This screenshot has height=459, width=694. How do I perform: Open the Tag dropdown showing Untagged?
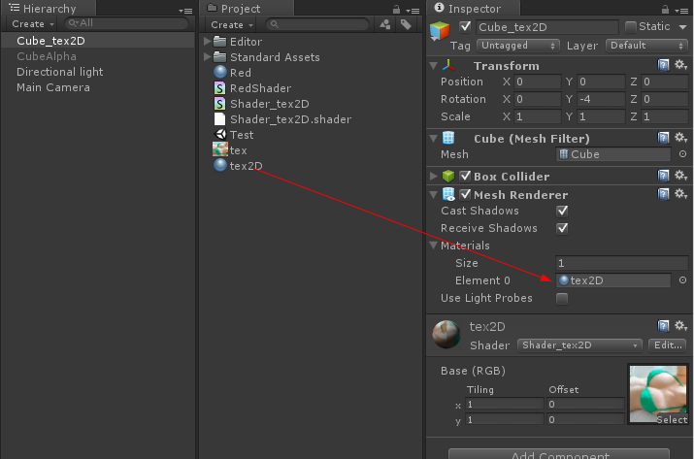coord(518,46)
